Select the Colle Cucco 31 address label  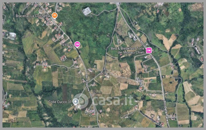click(60, 102)
